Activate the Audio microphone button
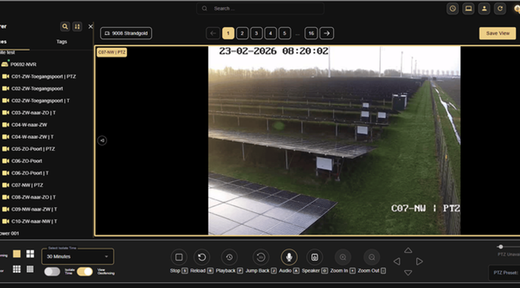Image resolution: width=520 pixels, height=288 pixels. click(289, 257)
